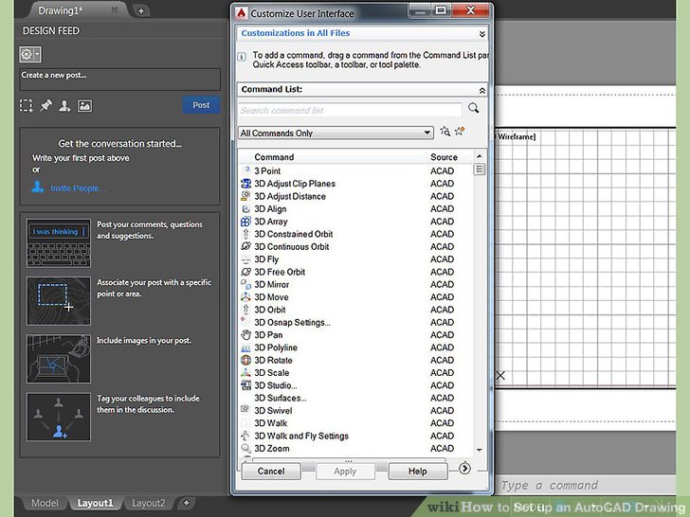Image resolution: width=690 pixels, height=517 pixels.
Task: Click the info icon beside instructions
Action: point(242,56)
